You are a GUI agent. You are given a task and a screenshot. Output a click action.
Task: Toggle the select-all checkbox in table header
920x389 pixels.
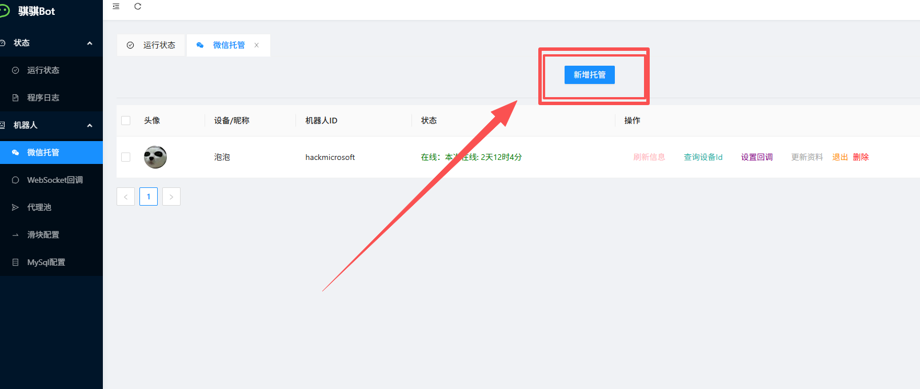click(126, 121)
